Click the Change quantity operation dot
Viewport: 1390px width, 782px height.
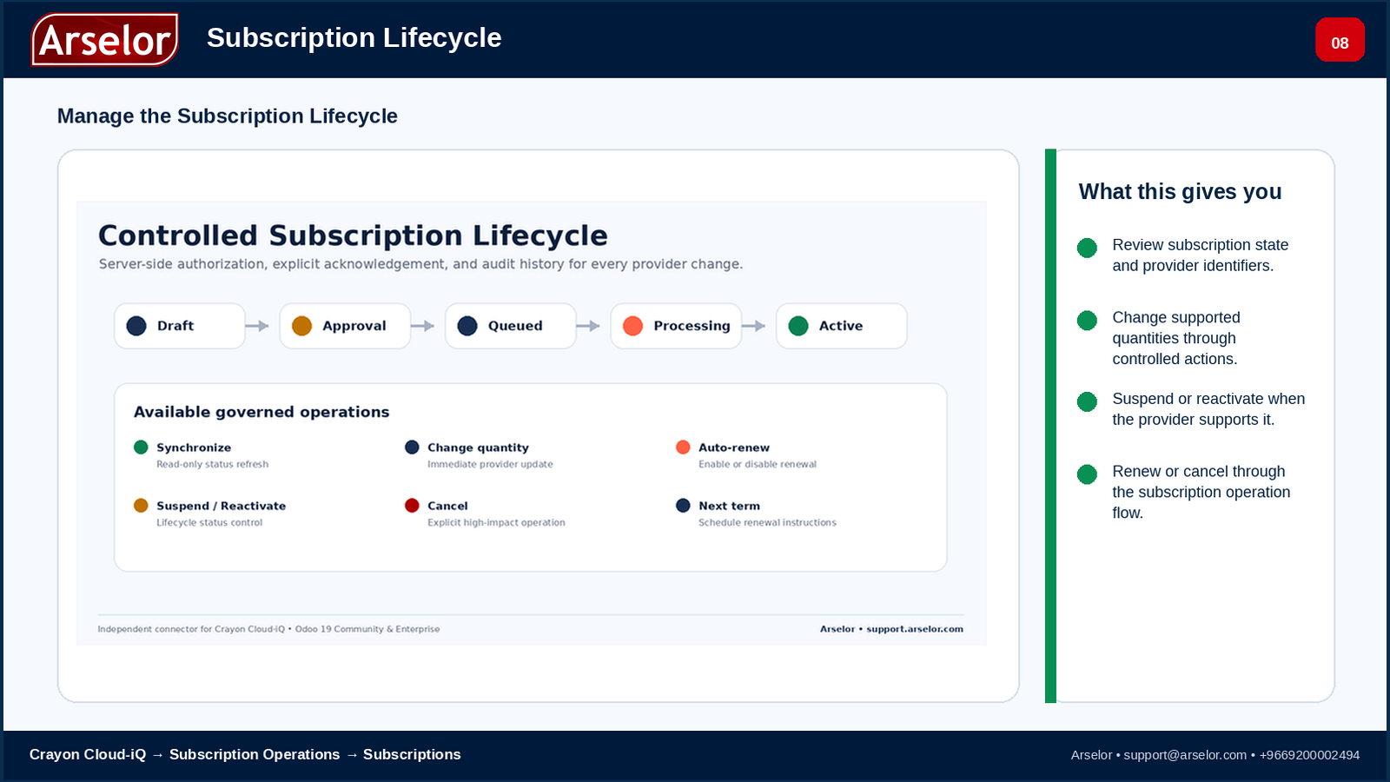click(412, 447)
